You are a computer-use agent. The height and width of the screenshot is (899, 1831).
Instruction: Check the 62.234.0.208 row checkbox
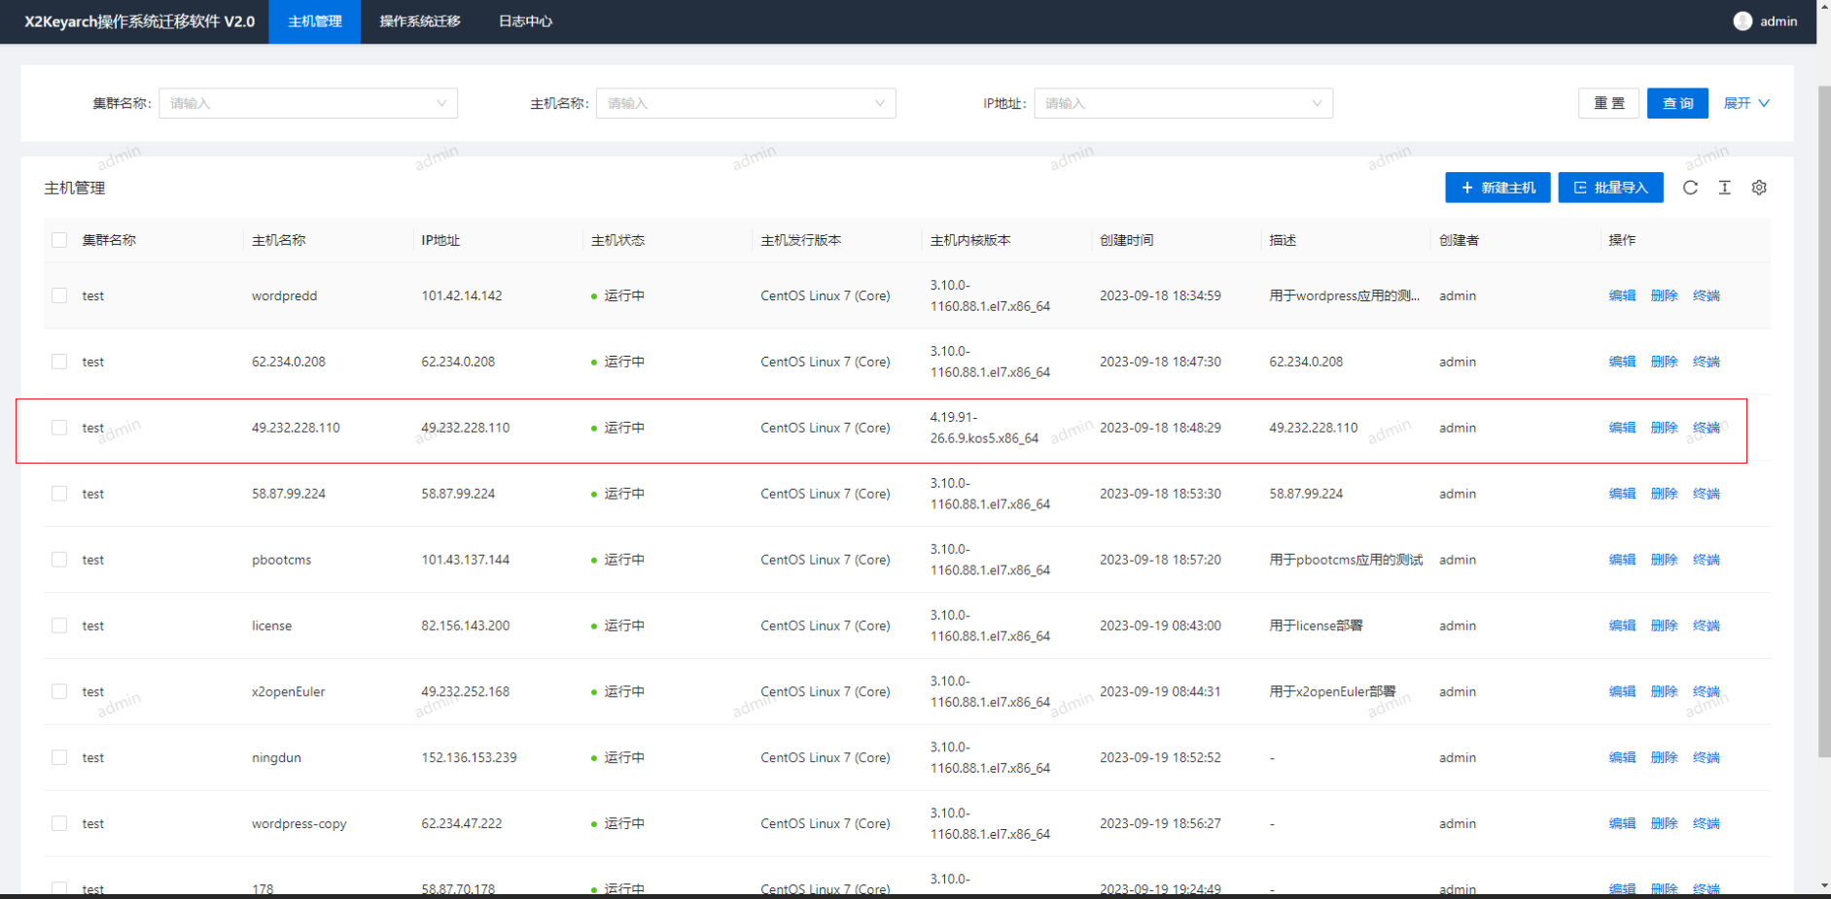tap(59, 362)
